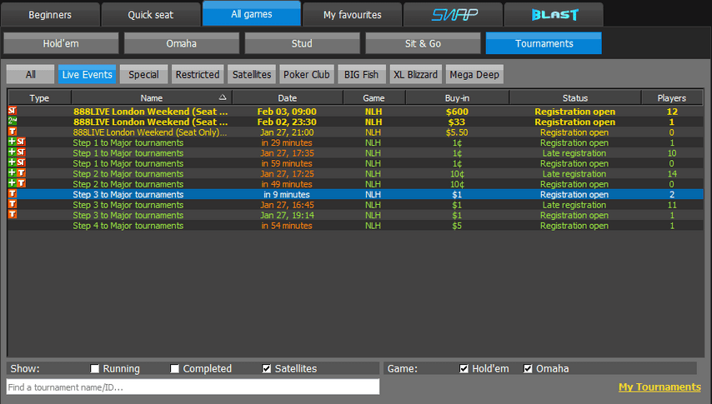The image size is (712, 404).
Task: Select the All games tab
Action: point(252,13)
